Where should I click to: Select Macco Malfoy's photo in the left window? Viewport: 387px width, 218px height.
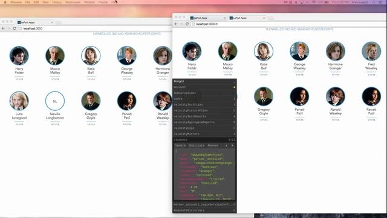(x=55, y=56)
